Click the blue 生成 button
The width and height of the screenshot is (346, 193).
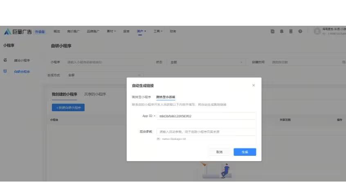click(245, 152)
